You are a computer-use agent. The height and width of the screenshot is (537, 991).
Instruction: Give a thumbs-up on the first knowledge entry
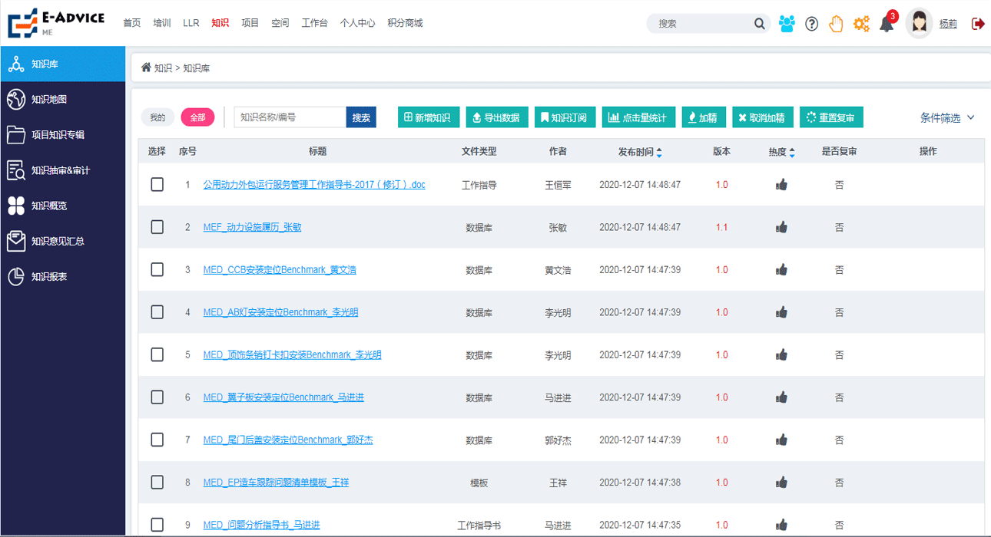781,183
